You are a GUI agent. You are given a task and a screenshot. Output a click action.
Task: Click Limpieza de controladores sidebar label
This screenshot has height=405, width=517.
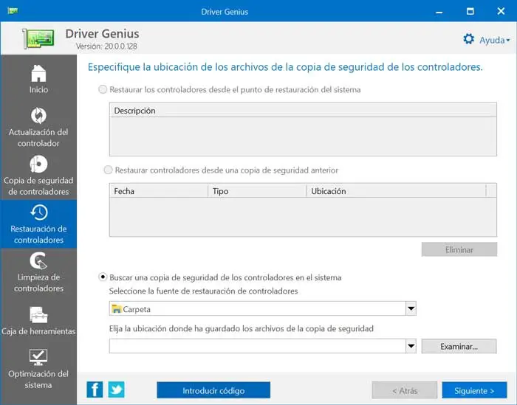[38, 283]
